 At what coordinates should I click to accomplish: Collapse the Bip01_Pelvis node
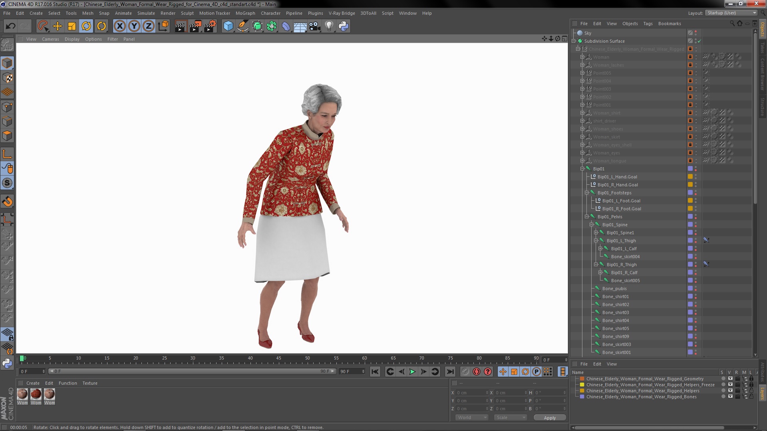click(x=587, y=217)
